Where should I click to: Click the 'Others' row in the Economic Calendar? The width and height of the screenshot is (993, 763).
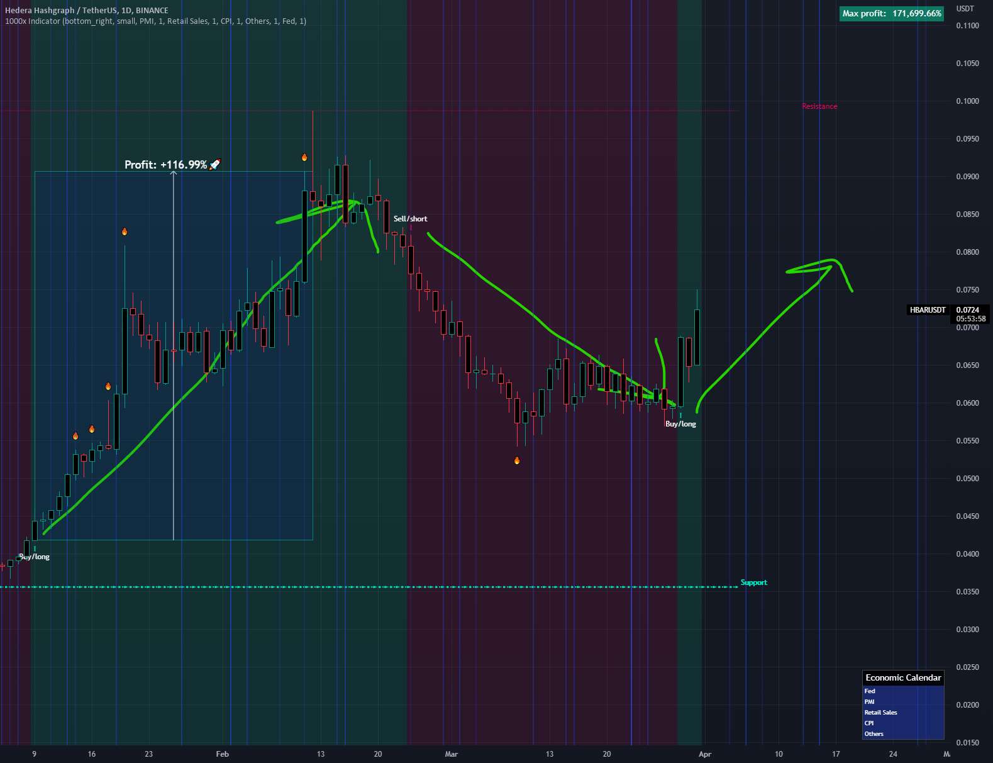point(903,733)
